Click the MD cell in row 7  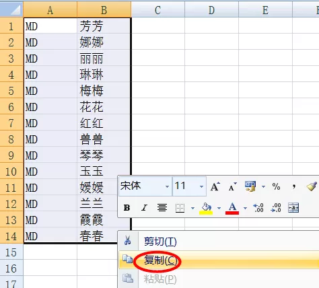[x=50, y=123]
